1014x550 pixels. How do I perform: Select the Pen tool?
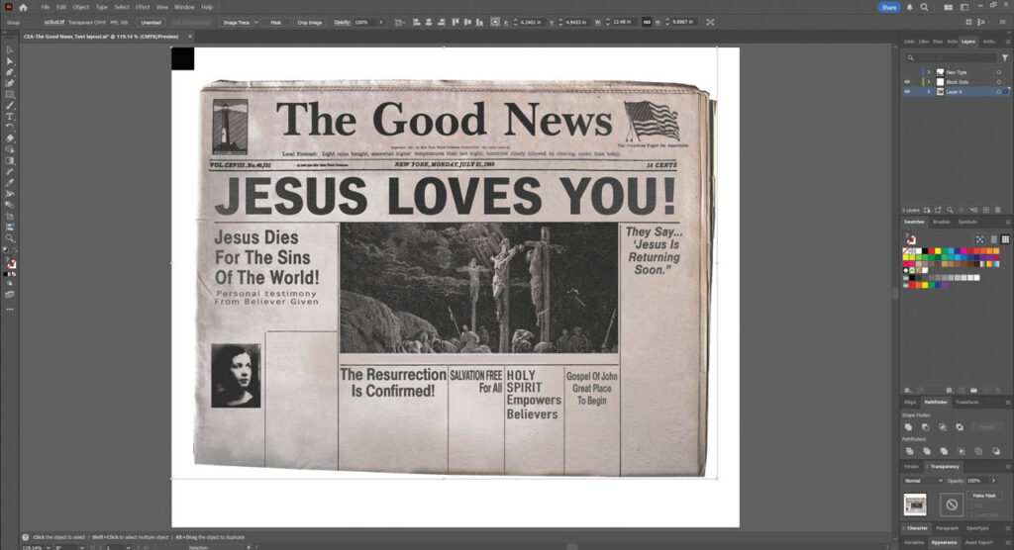pyautogui.click(x=10, y=72)
